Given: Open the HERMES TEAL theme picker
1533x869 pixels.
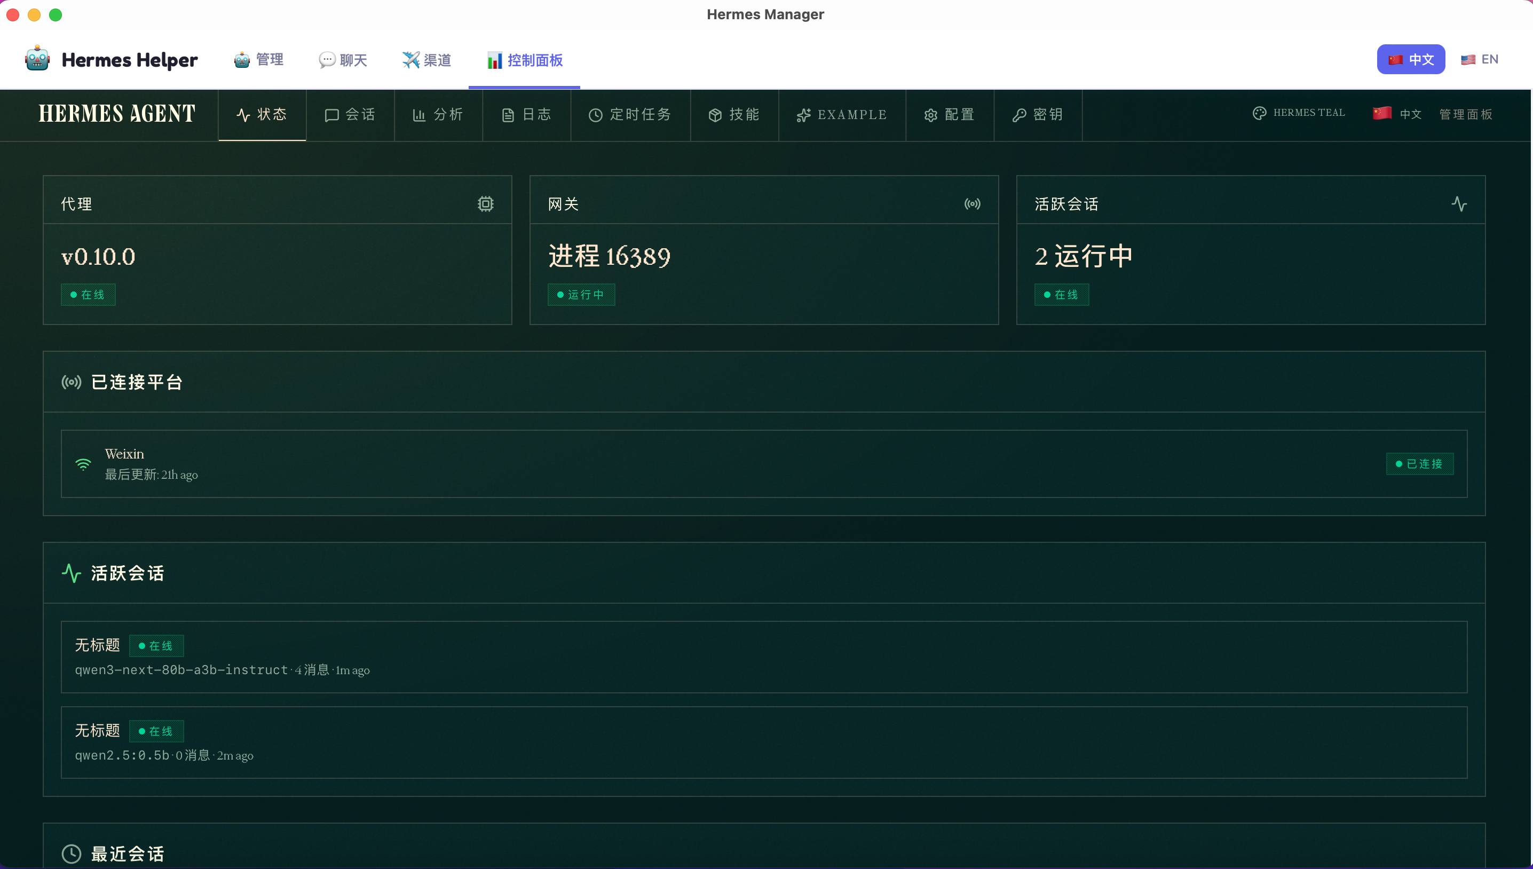Looking at the screenshot, I should pos(1299,113).
